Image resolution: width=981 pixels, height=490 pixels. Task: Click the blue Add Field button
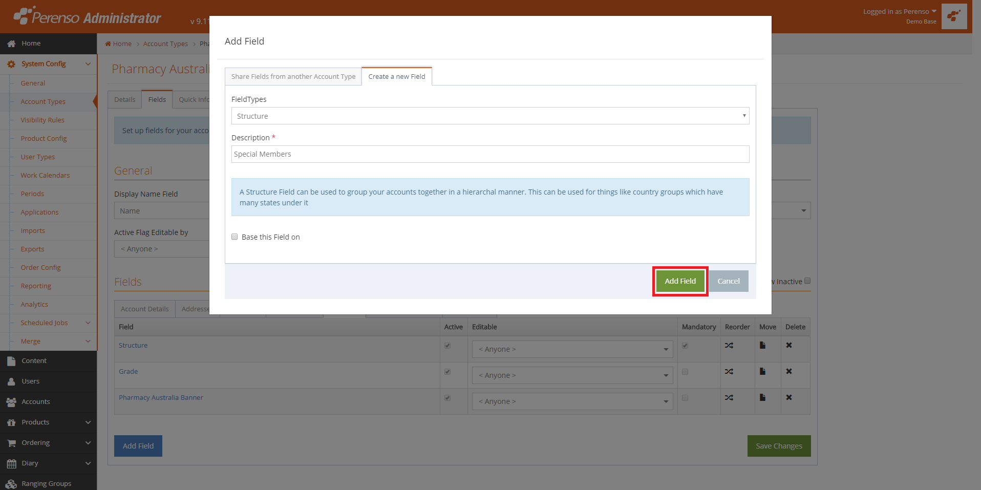pos(138,446)
